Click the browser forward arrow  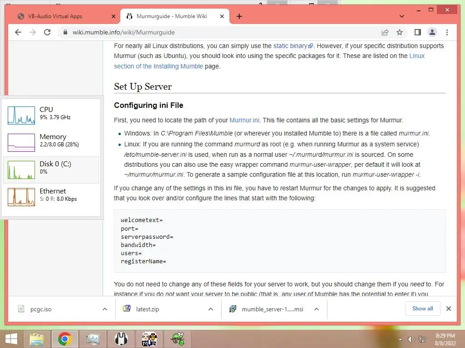click(33, 32)
